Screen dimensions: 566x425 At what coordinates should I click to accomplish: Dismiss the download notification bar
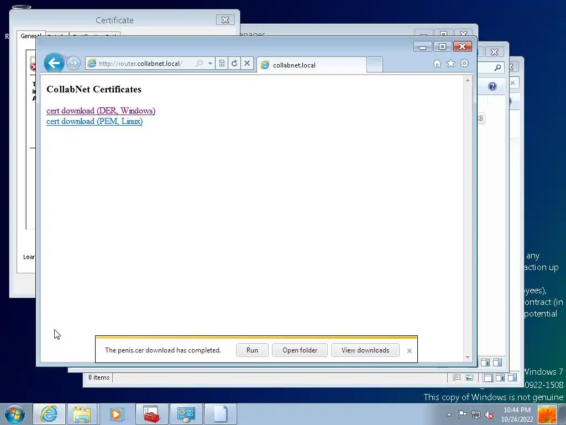410,350
